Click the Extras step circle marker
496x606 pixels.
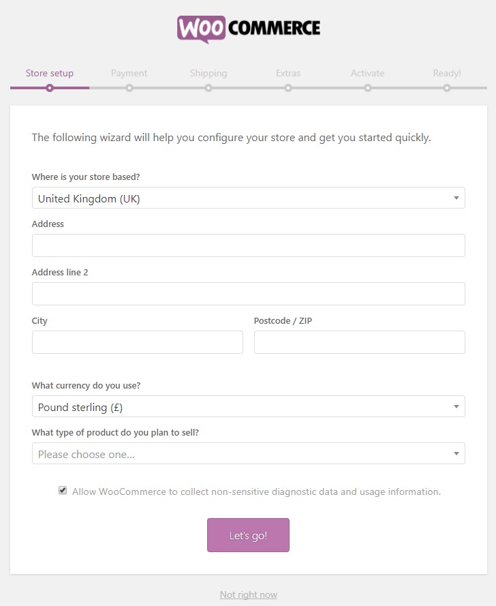point(288,88)
